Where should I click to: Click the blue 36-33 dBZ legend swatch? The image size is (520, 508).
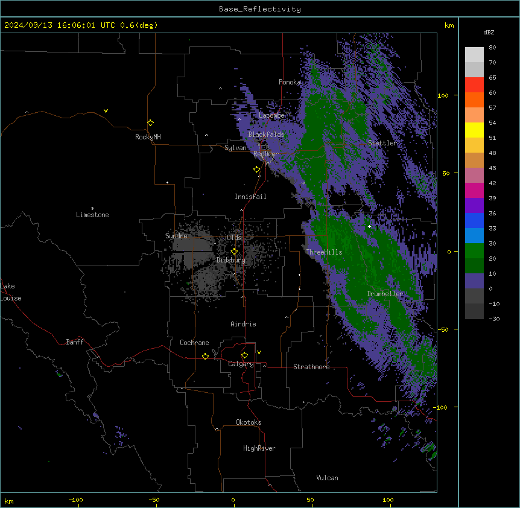tap(474, 221)
